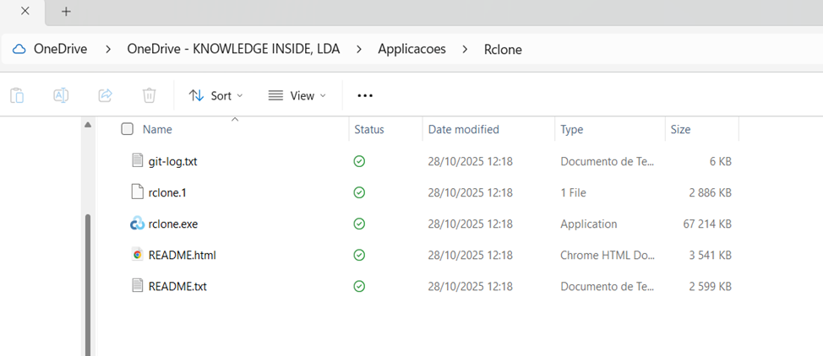Select the README.txt file row
The image size is (823, 356).
pyautogui.click(x=177, y=286)
